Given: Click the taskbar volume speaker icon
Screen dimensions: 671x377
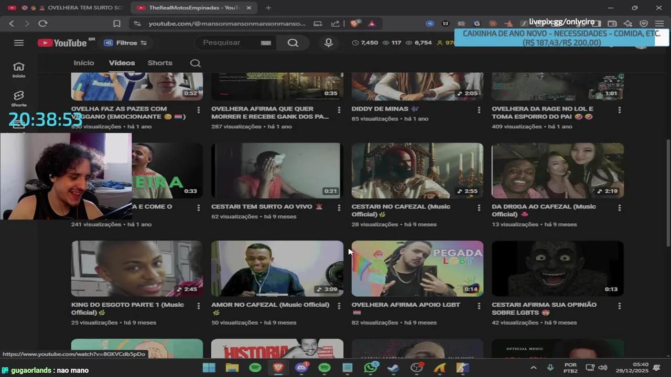Looking at the screenshot, I should (603, 368).
